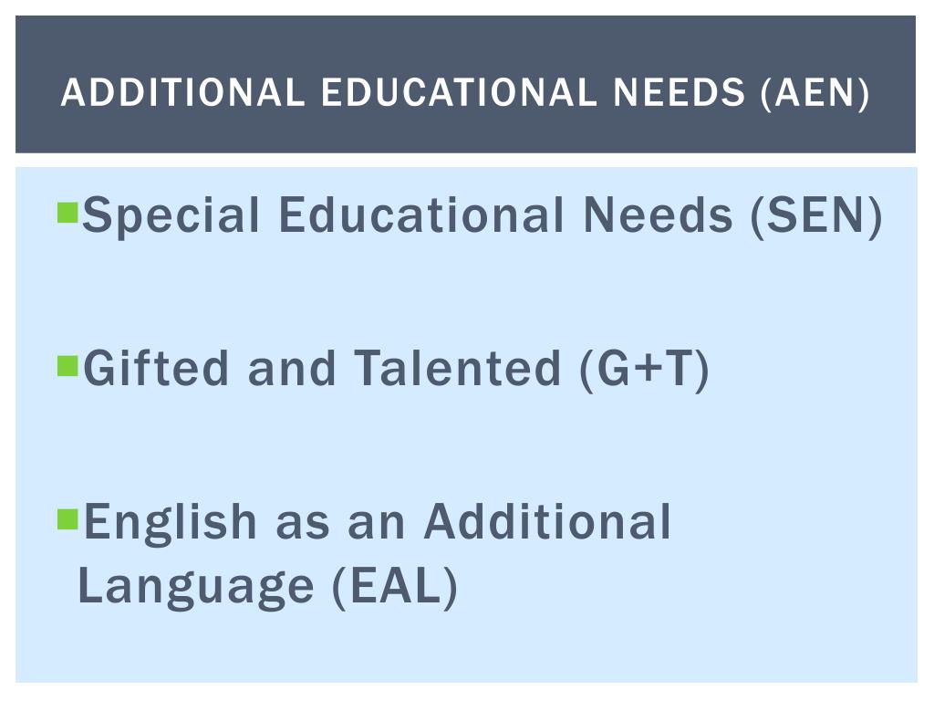Image resolution: width=934 pixels, height=701 pixels.
Task: Click the green bullet before Gifted and Talented
Action: 67,367
